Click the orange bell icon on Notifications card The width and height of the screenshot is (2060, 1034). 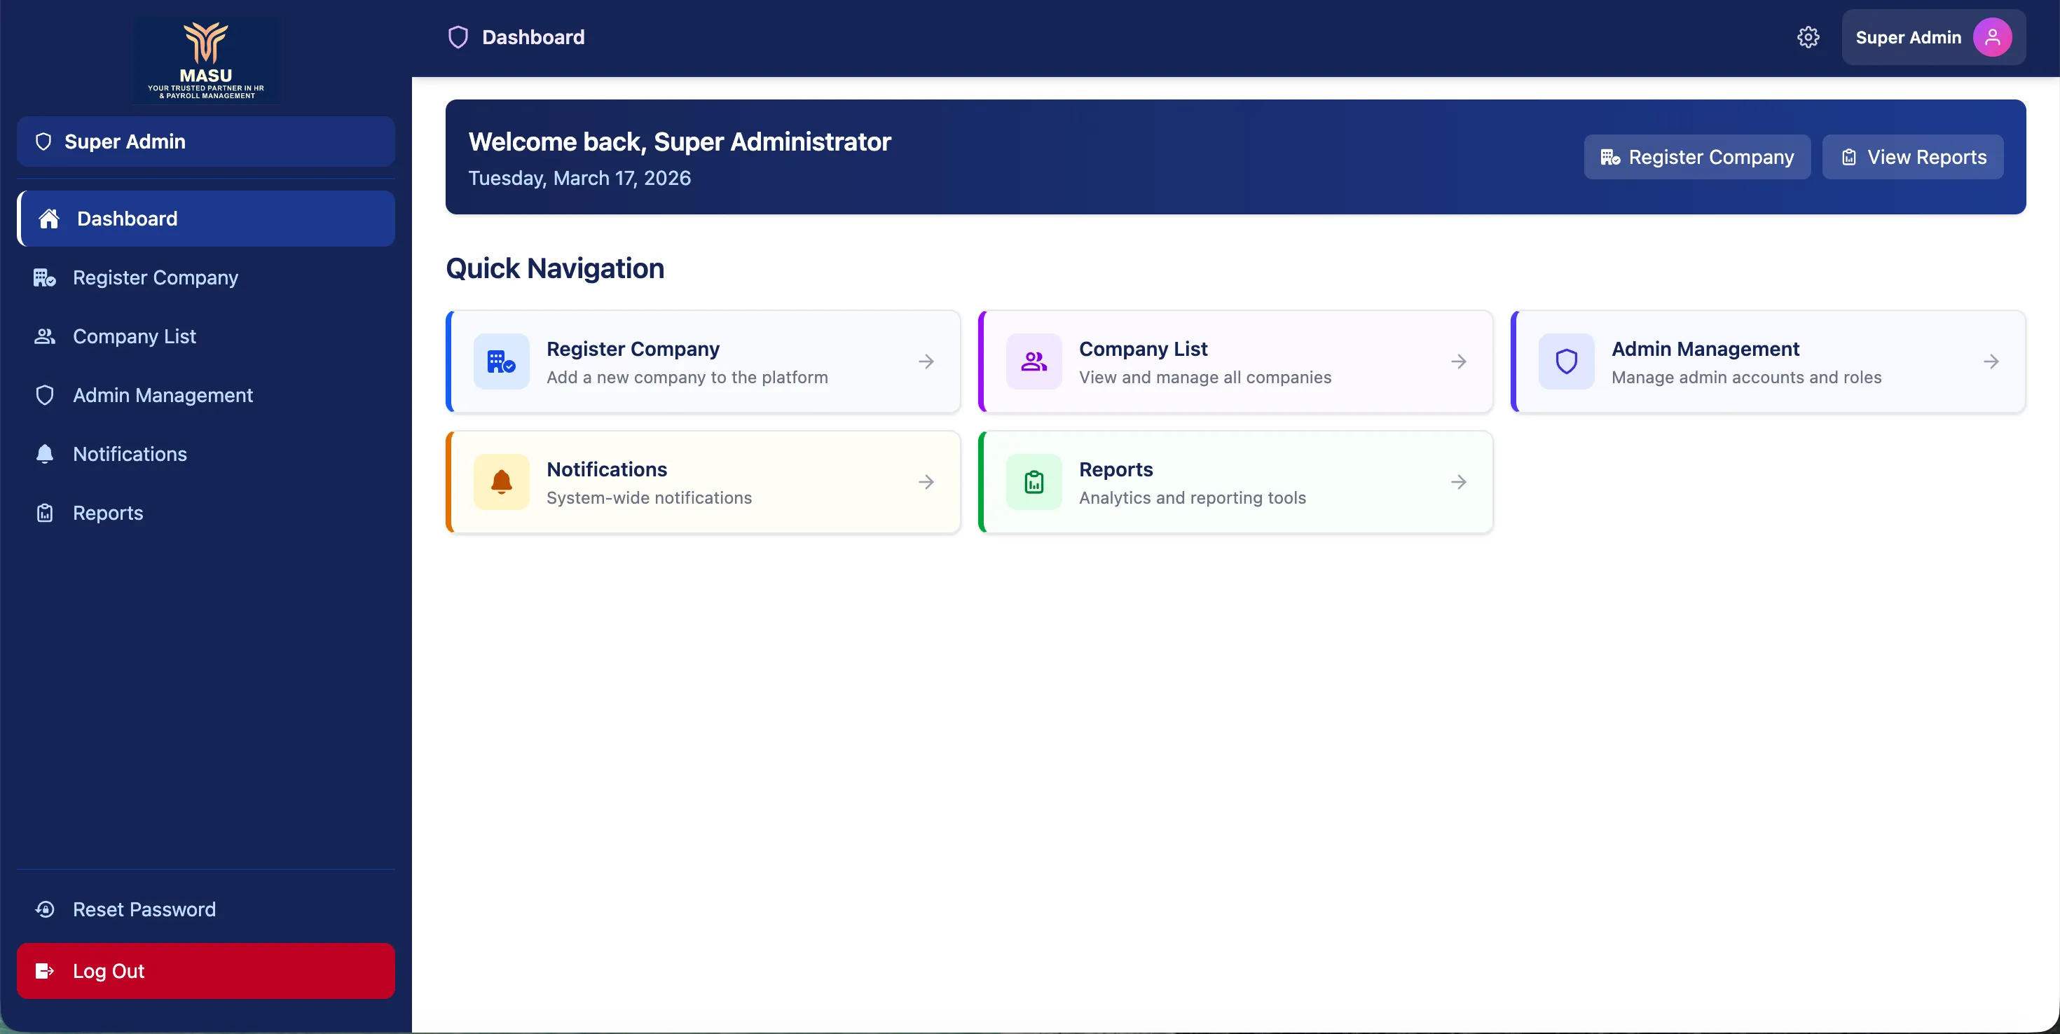coord(502,482)
